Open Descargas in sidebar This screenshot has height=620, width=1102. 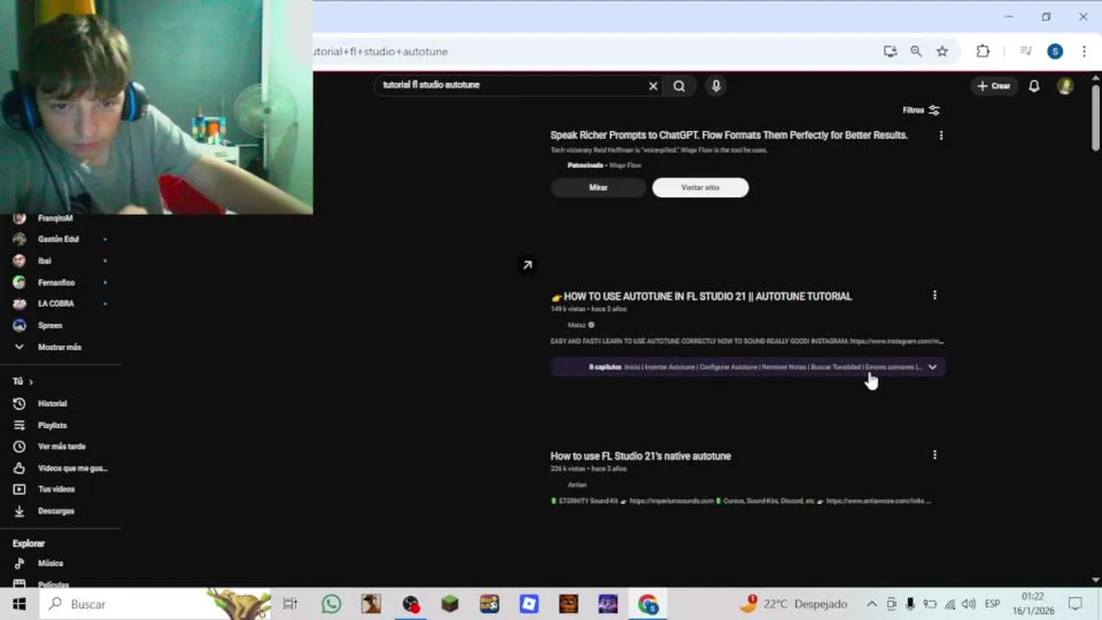pos(58,511)
